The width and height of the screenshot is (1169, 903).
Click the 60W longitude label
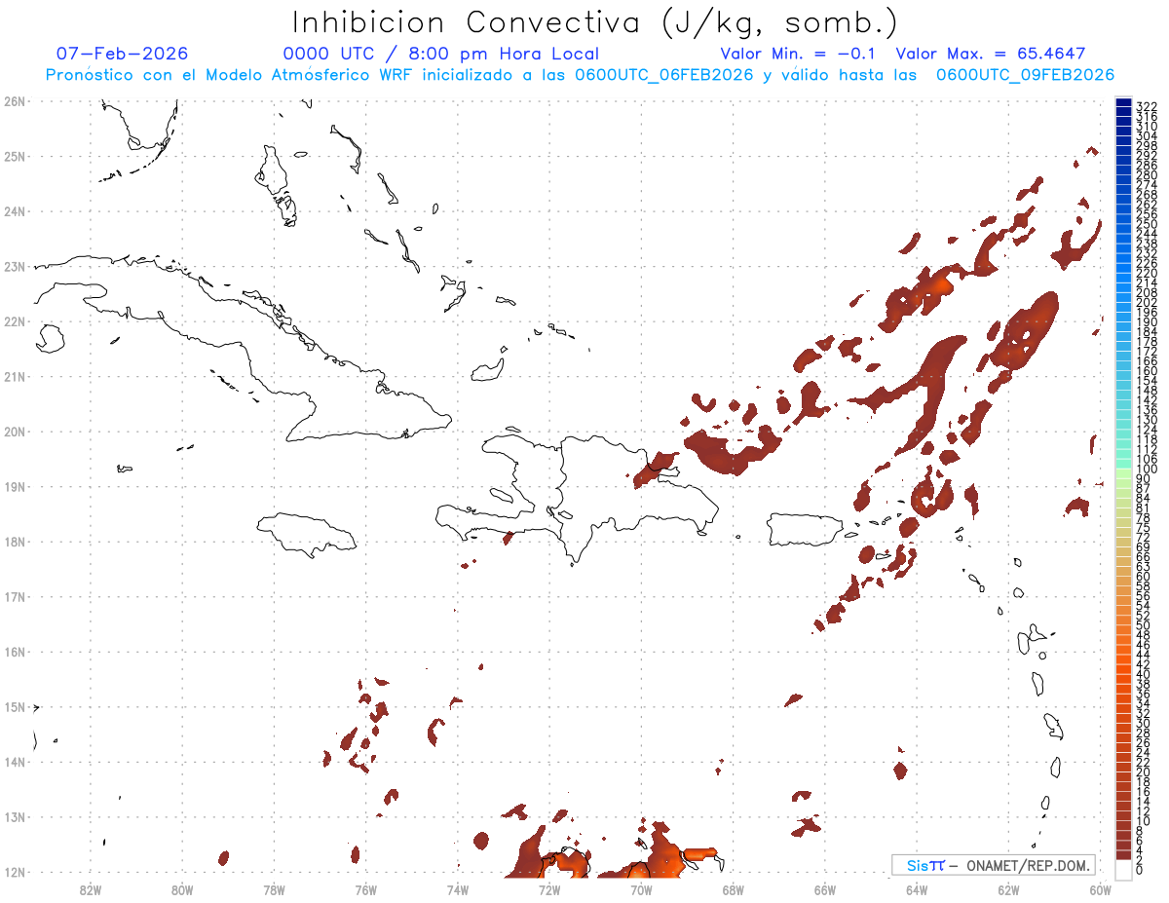click(x=1101, y=889)
